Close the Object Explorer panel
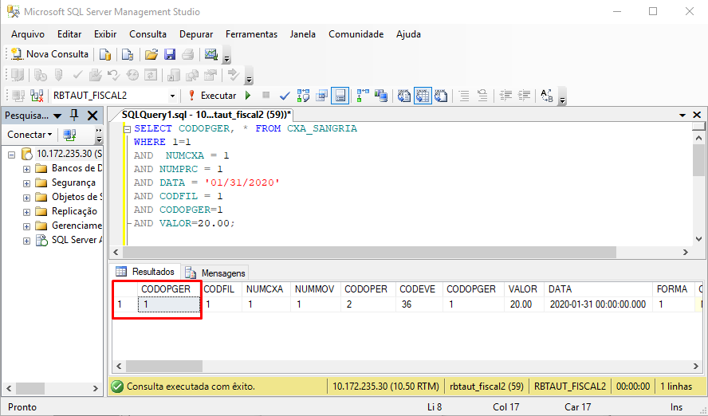This screenshot has height=416, width=708. [x=92, y=116]
